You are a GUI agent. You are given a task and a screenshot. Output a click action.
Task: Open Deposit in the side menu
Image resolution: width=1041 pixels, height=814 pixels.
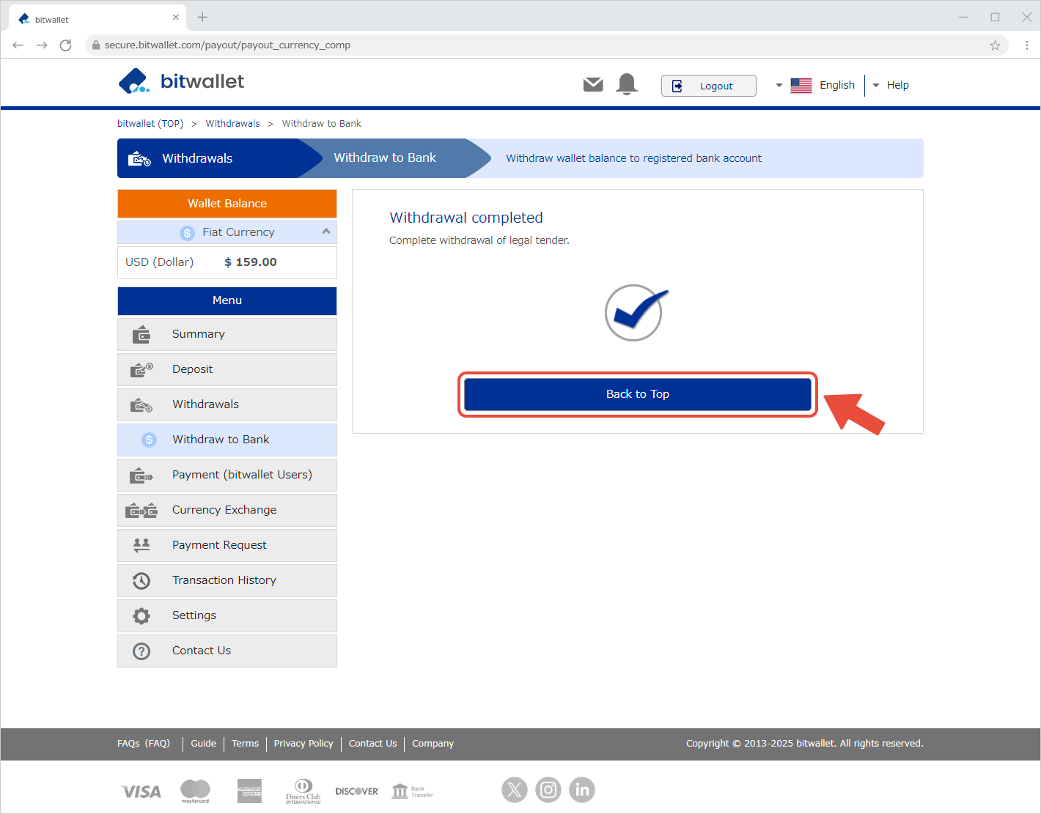227,369
